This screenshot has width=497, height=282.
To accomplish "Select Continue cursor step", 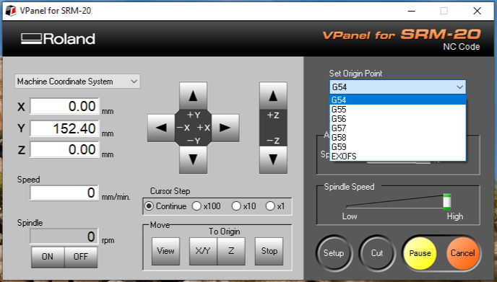I will pyautogui.click(x=165, y=206).
